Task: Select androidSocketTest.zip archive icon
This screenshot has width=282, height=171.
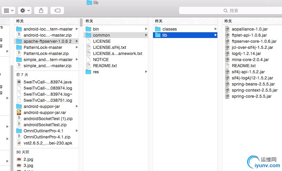Action: coord(19,125)
